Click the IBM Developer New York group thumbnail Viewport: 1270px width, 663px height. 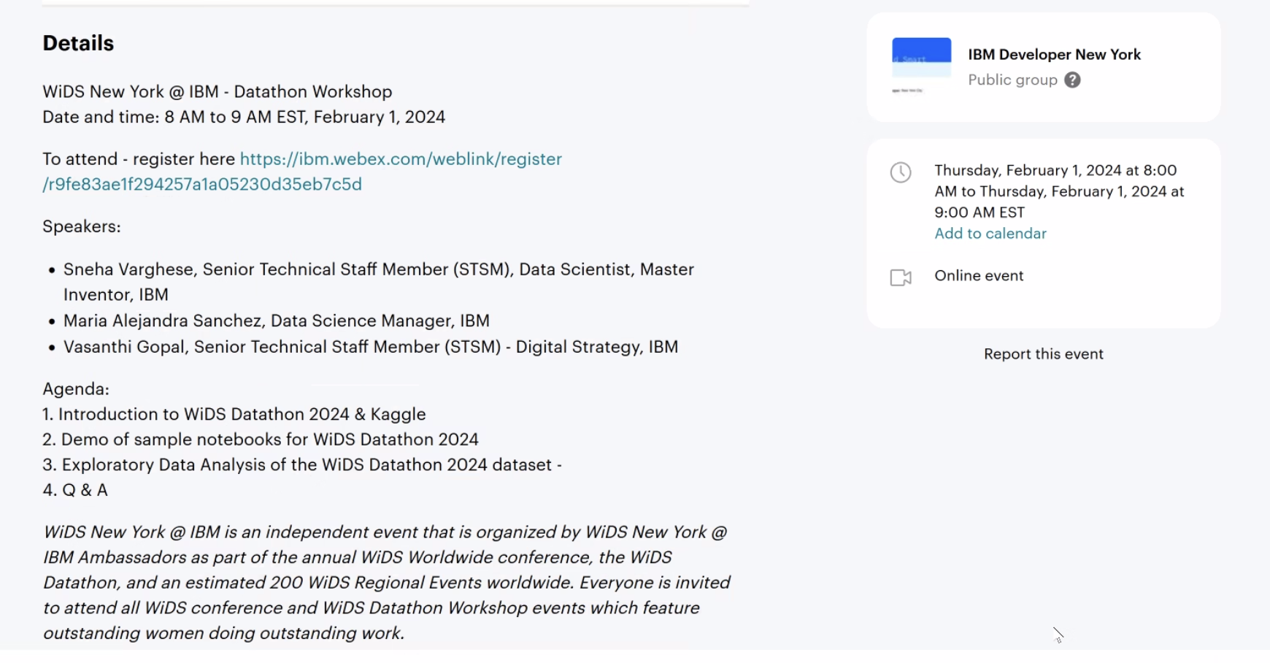(921, 66)
